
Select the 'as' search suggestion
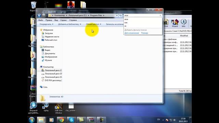tap(143, 26)
